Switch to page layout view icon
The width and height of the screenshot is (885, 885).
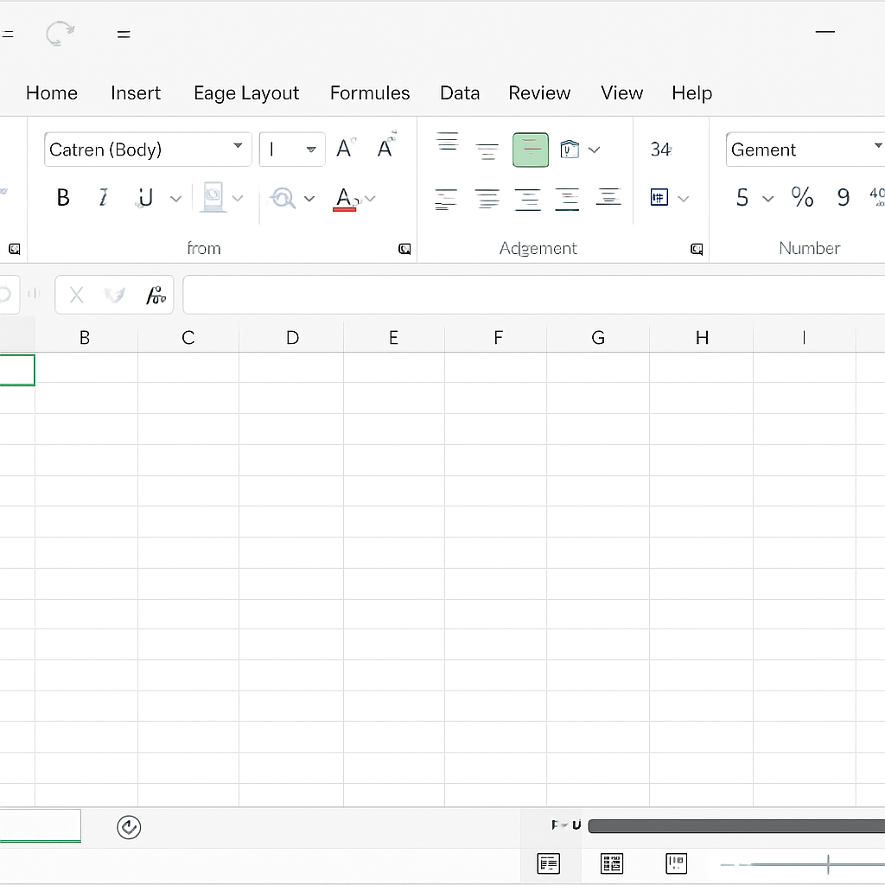(612, 863)
